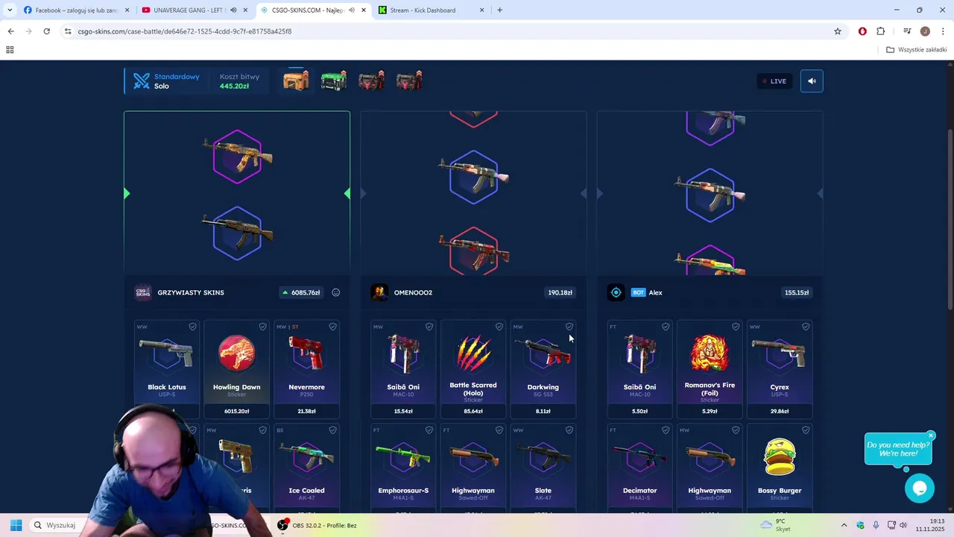Click the OMENOOO2 player avatar
Image resolution: width=954 pixels, height=537 pixels.
[x=379, y=292]
